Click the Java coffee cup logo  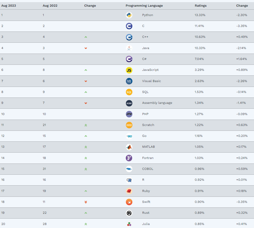coord(129,48)
